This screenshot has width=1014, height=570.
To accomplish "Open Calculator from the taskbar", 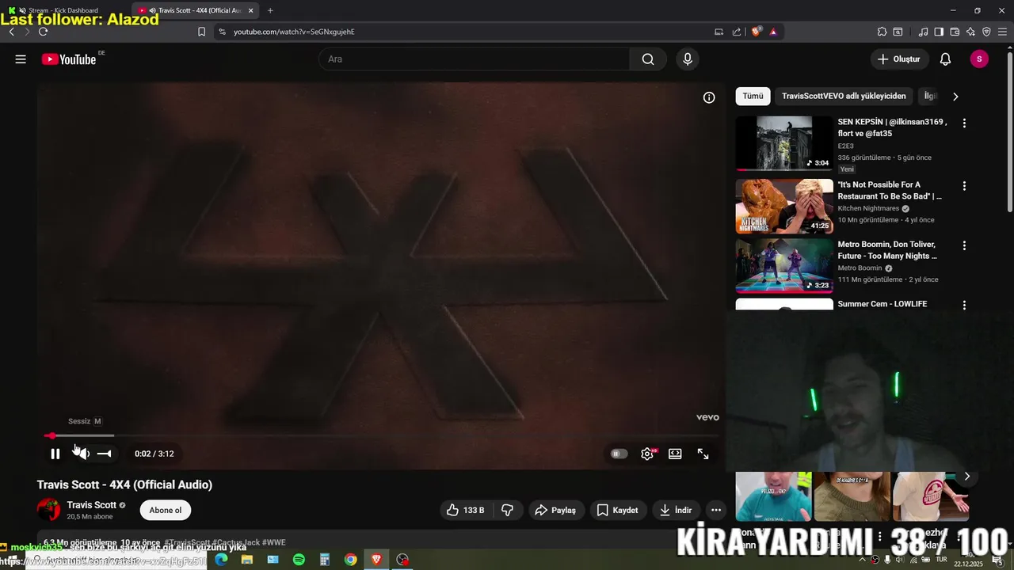I will (325, 560).
